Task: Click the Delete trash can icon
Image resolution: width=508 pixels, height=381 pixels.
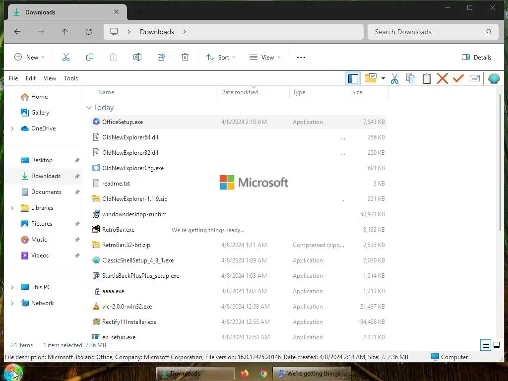Action: 185,58
